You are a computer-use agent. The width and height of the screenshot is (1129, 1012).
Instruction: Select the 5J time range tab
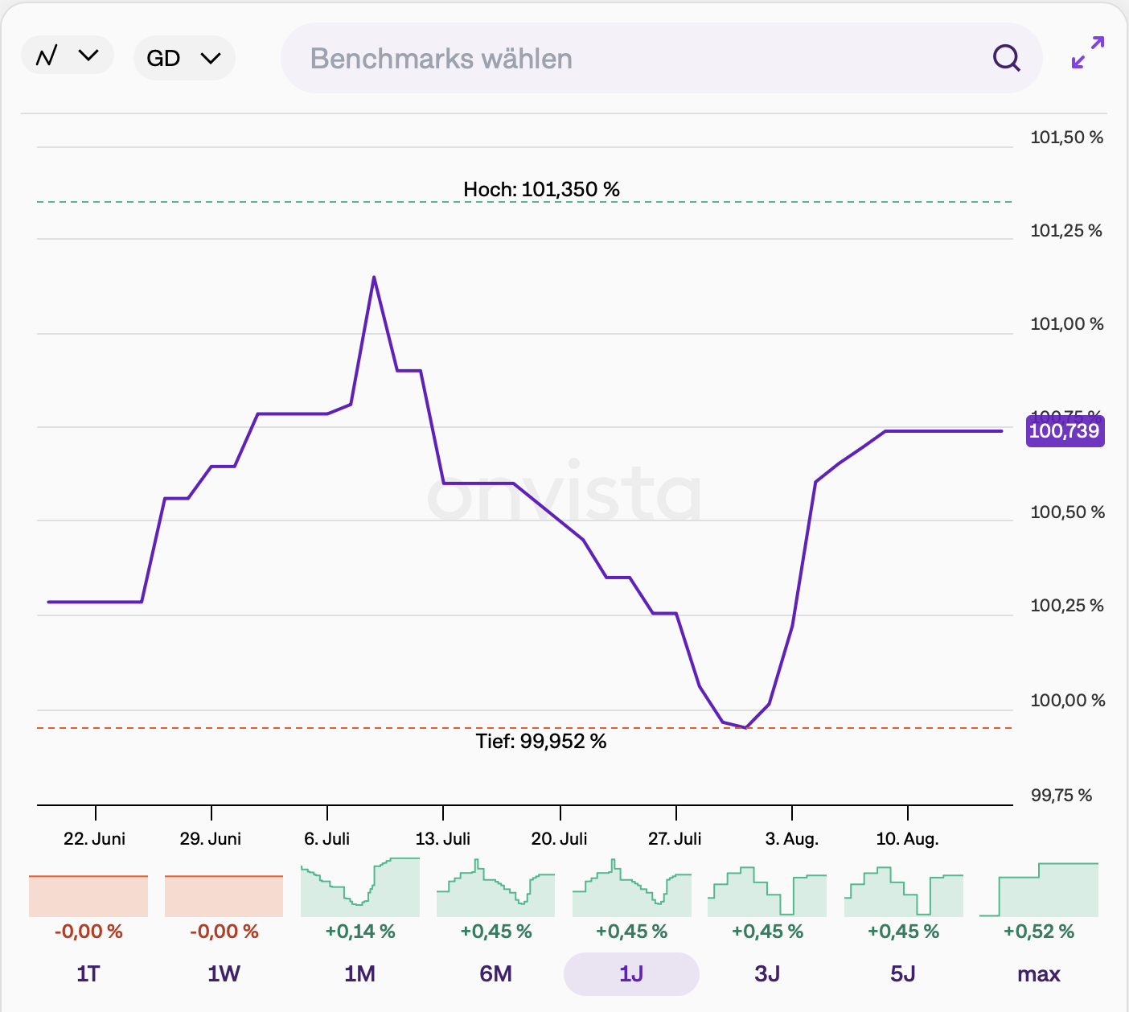click(903, 974)
